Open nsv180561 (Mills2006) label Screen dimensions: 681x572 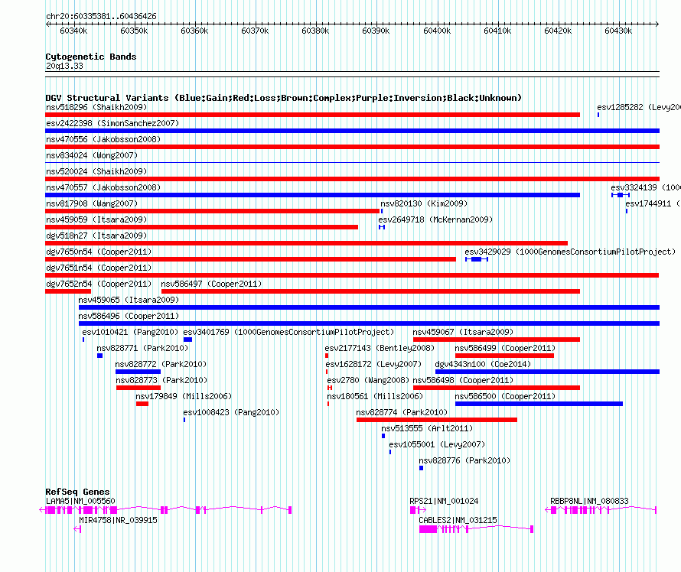pos(375,396)
